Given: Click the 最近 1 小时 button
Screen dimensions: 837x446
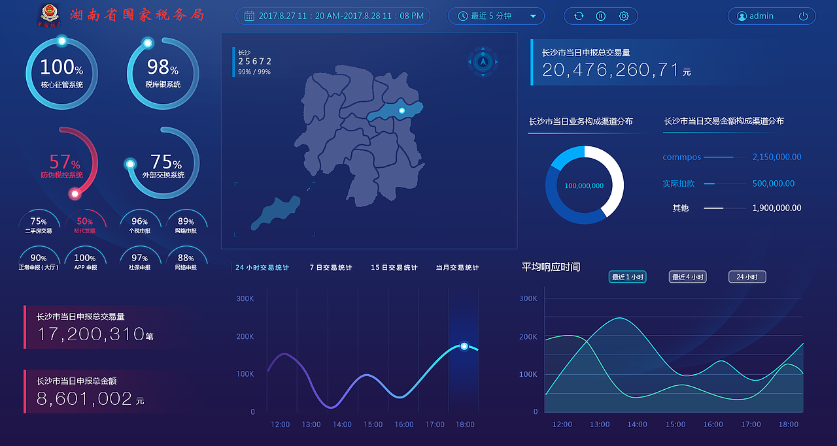Looking at the screenshot, I should 628,277.
